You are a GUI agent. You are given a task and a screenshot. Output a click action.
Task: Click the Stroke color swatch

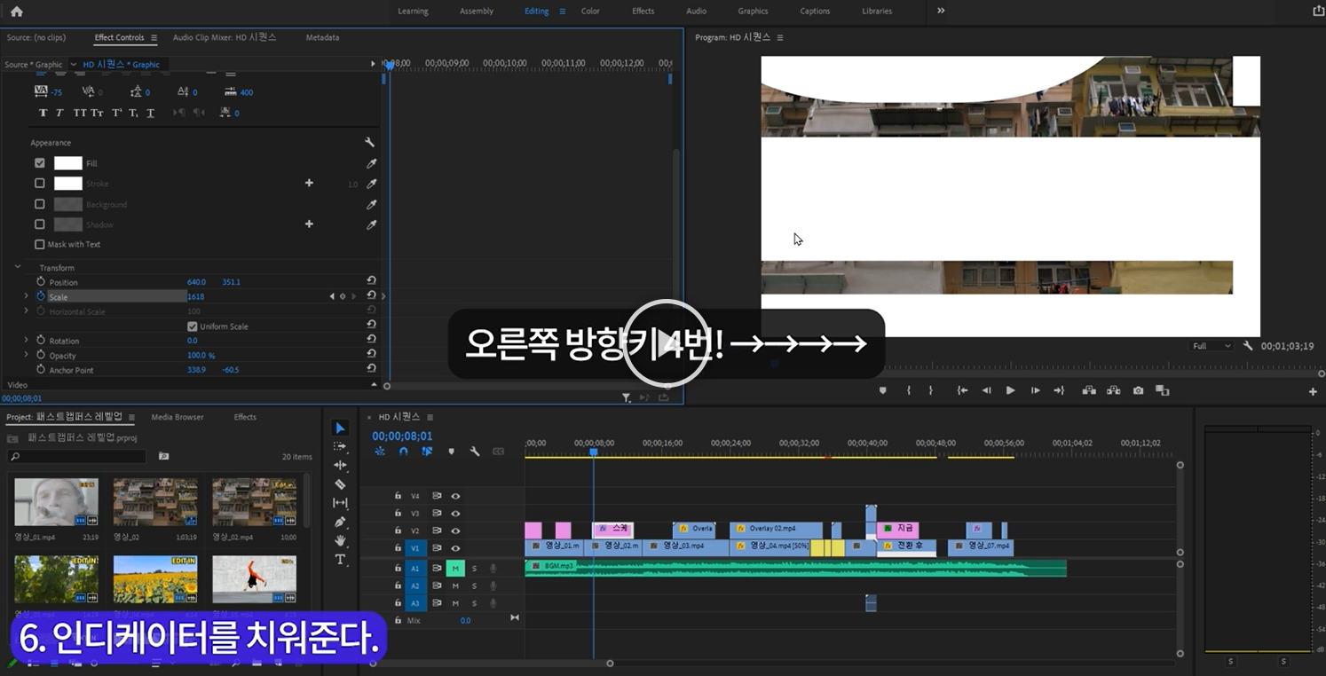tap(68, 184)
